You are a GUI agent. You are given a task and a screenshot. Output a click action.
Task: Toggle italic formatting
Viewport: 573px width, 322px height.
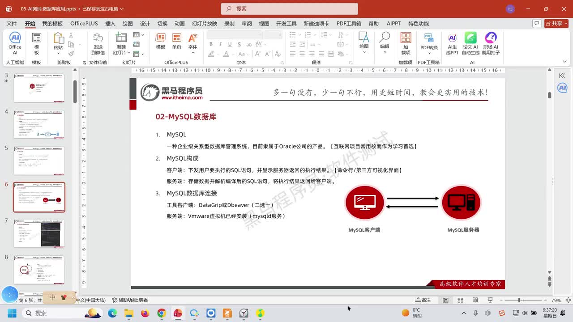pyautogui.click(x=220, y=44)
